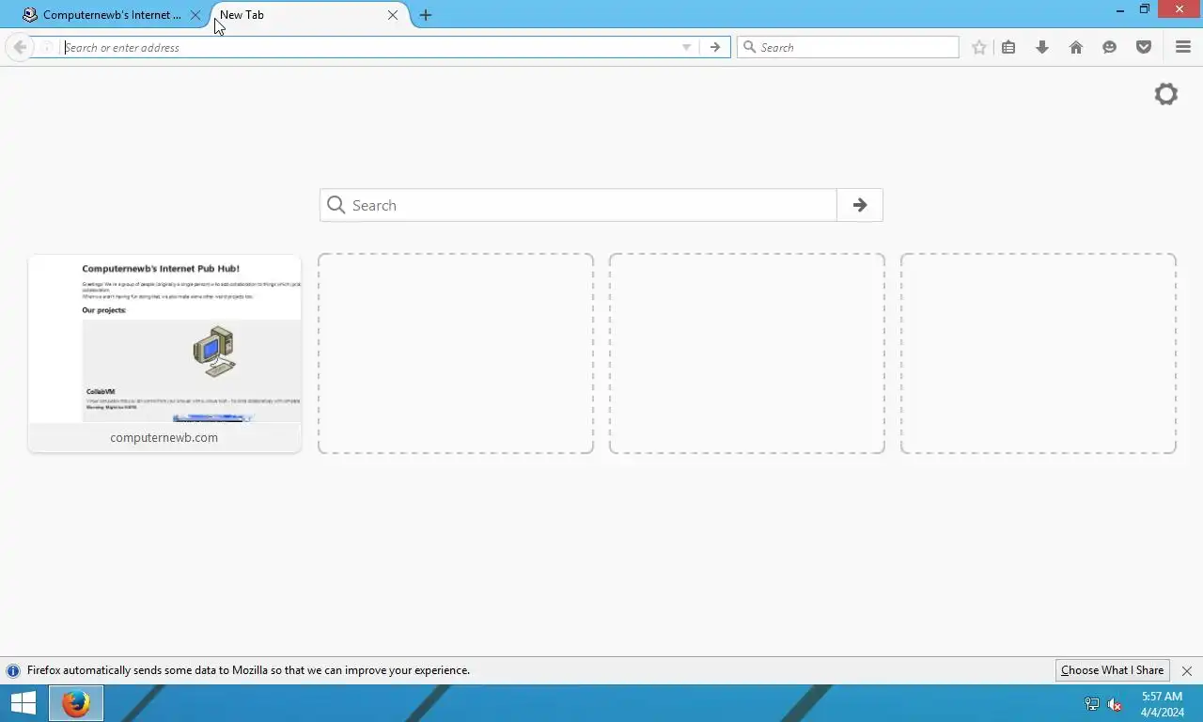
Task: Click Firefox icon in the taskbar
Action: click(x=76, y=703)
